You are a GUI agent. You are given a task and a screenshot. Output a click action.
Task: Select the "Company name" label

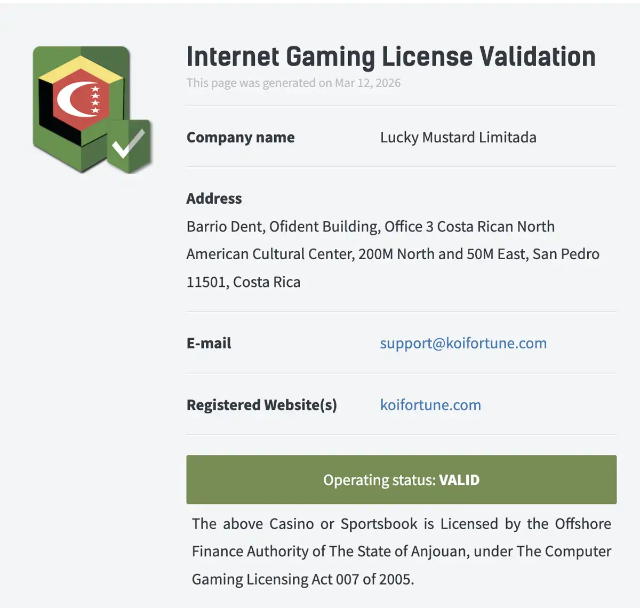(x=241, y=138)
